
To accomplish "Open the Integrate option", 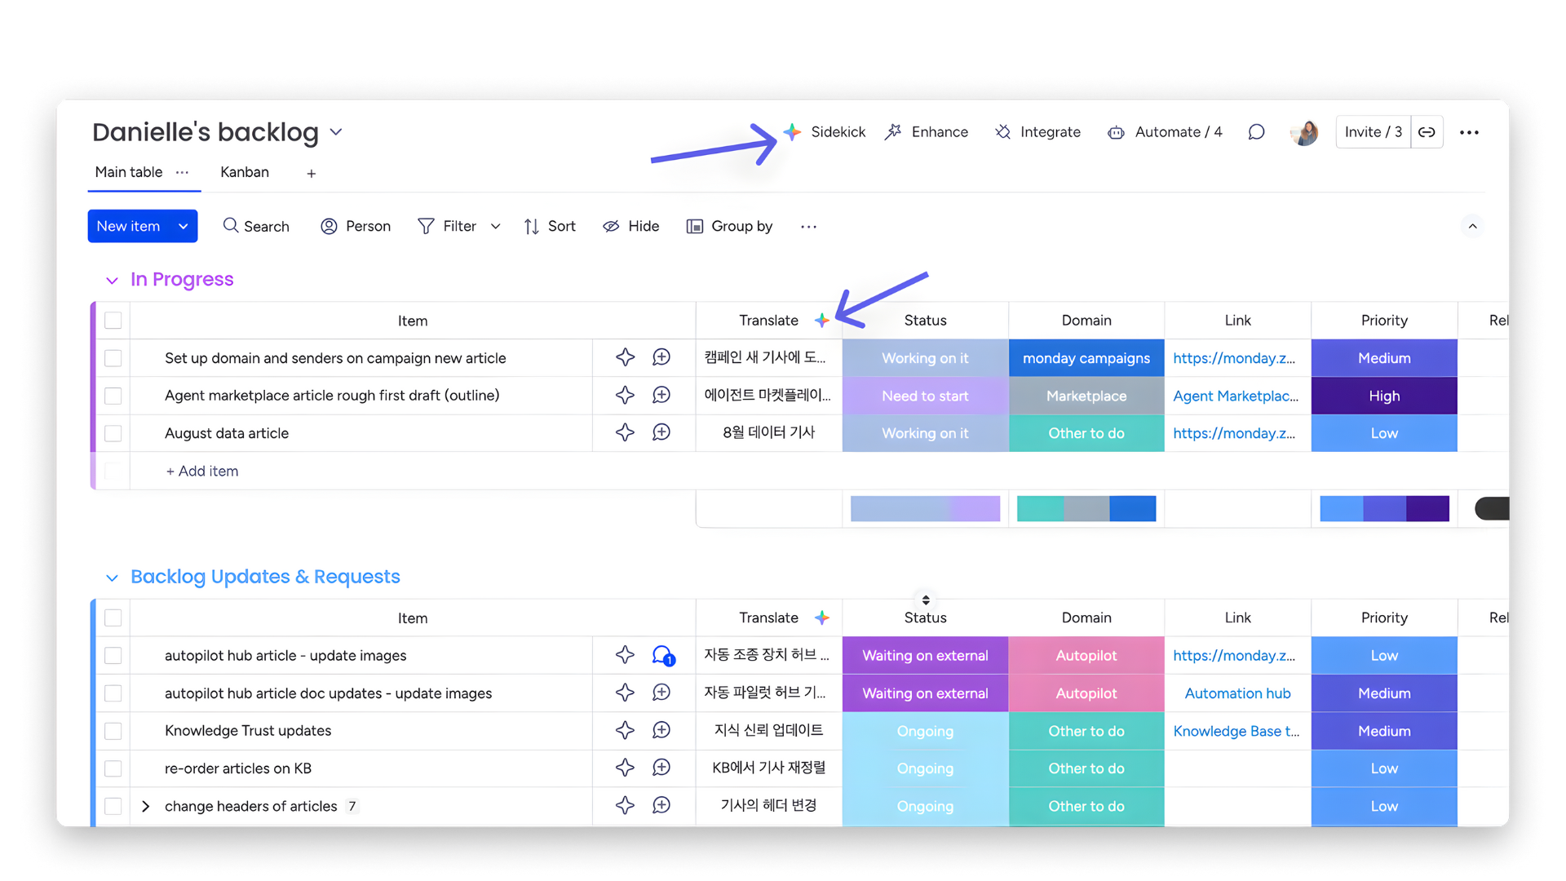I will point(1037,132).
